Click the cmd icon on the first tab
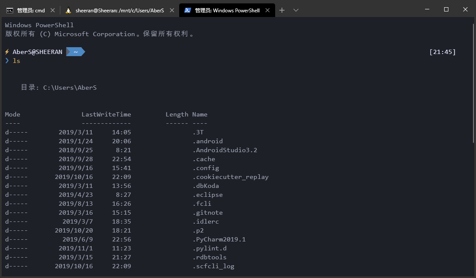476x278 pixels. point(9,10)
